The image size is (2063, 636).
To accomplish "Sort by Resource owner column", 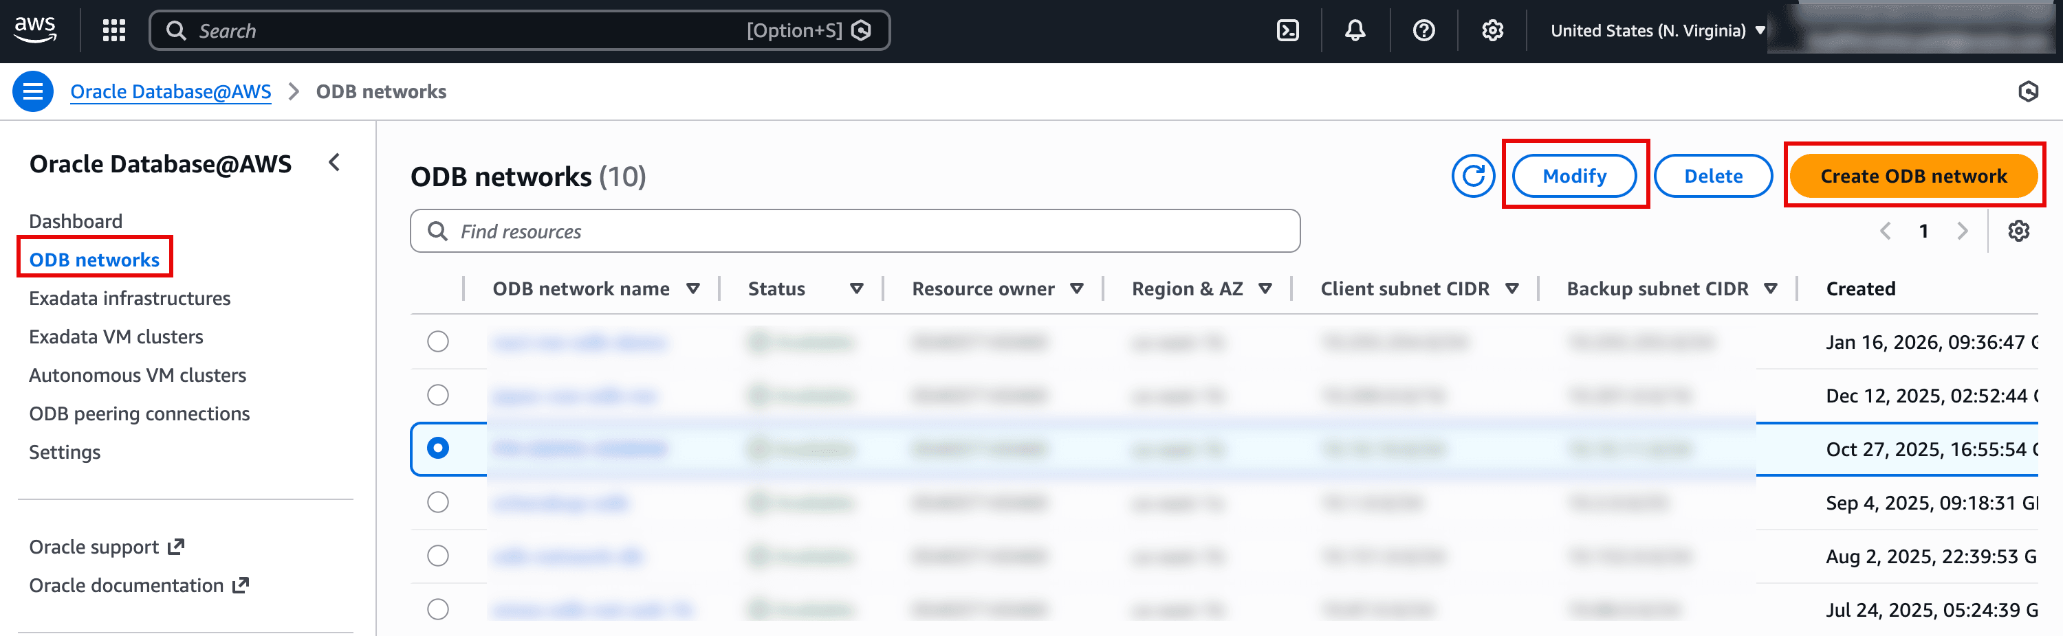I will point(1077,288).
